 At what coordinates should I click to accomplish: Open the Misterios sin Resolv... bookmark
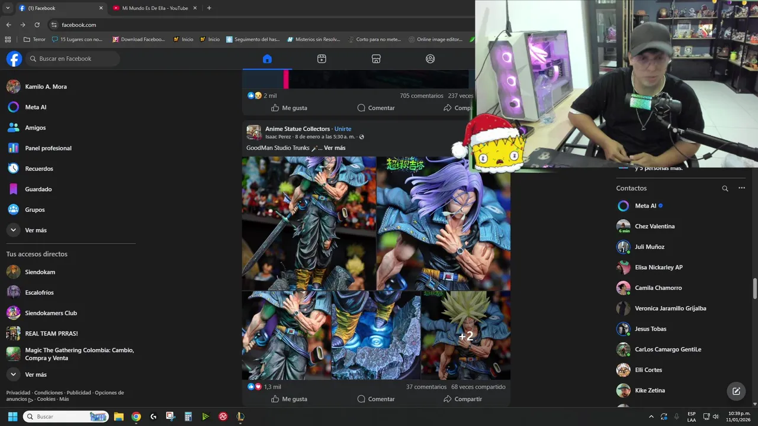(x=313, y=40)
